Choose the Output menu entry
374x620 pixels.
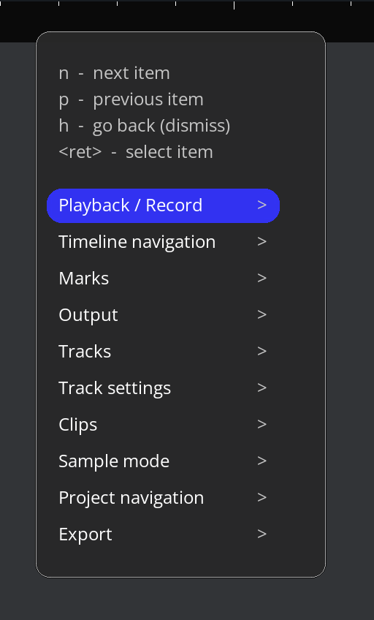(x=163, y=315)
